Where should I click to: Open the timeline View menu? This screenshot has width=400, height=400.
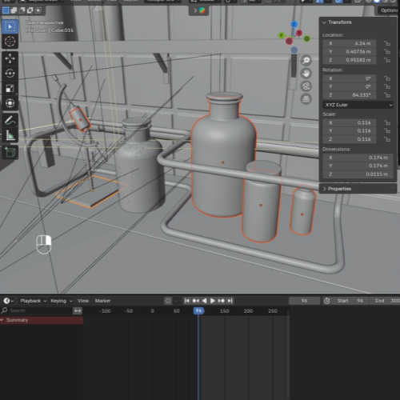tap(83, 301)
